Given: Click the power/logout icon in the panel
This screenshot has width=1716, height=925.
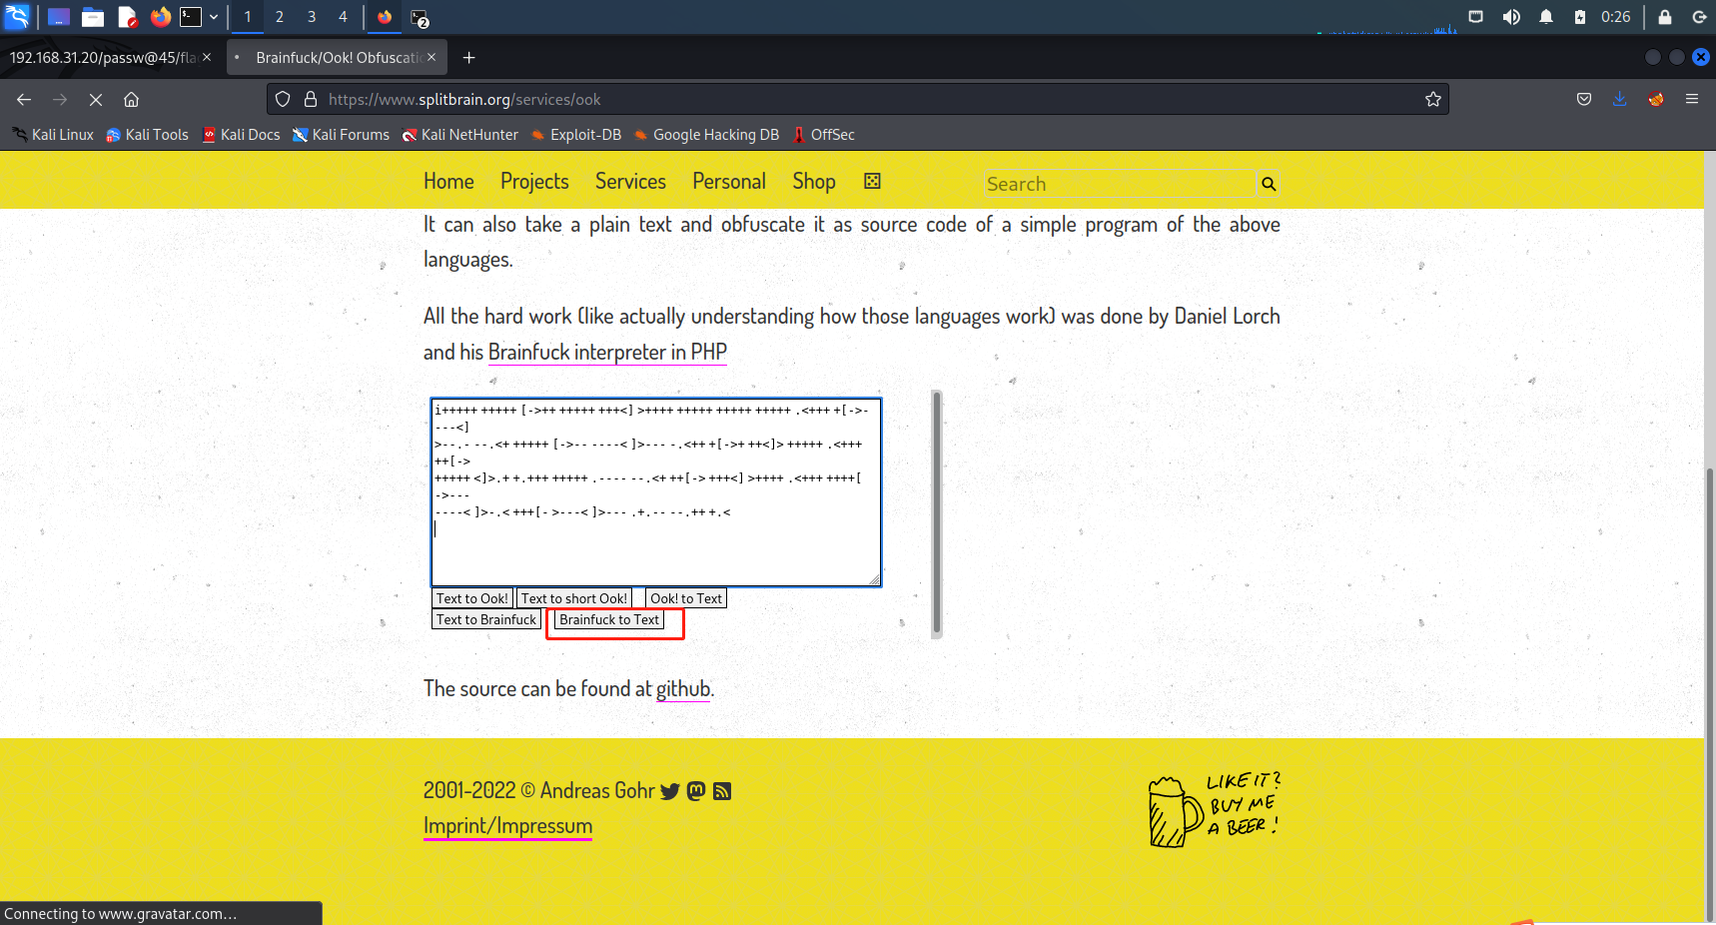Looking at the screenshot, I should pyautogui.click(x=1699, y=17).
